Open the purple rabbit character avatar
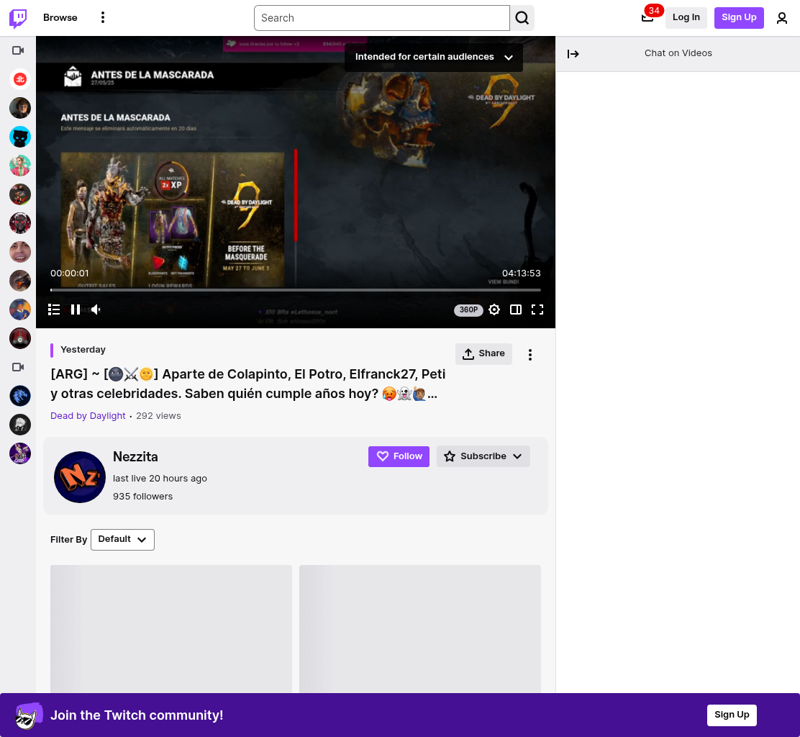Screen dimensions: 800x737 [20, 453]
